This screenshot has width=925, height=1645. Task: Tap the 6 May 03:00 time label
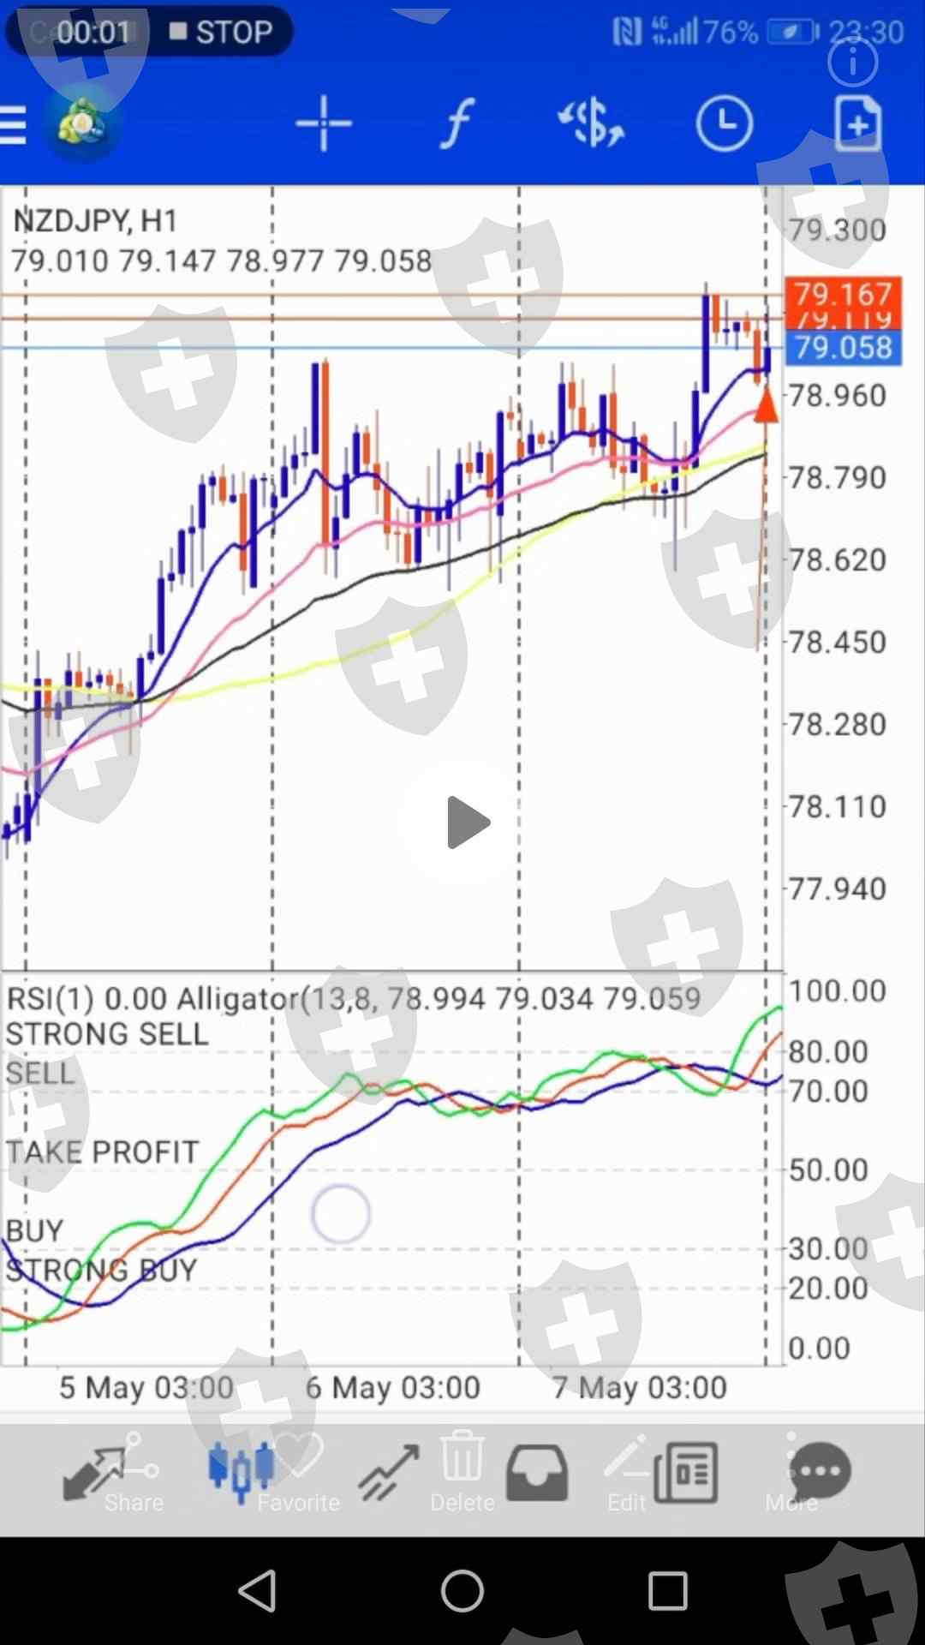pos(393,1388)
